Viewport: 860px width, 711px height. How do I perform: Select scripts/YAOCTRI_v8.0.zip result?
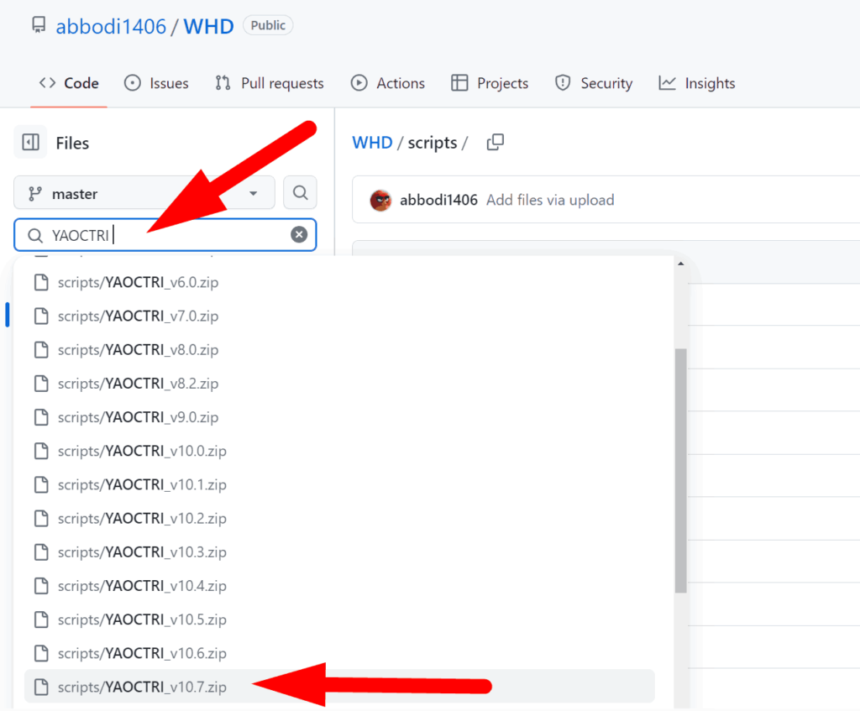[x=339, y=350]
